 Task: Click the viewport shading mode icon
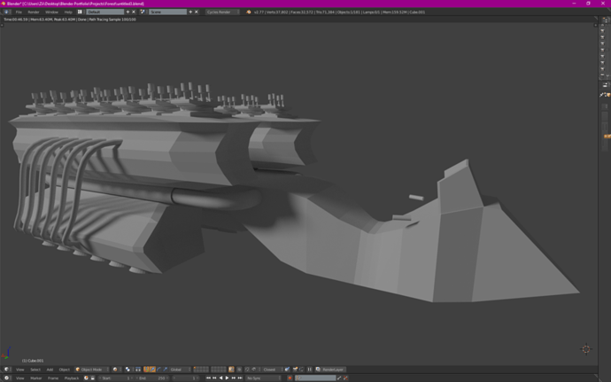point(115,370)
